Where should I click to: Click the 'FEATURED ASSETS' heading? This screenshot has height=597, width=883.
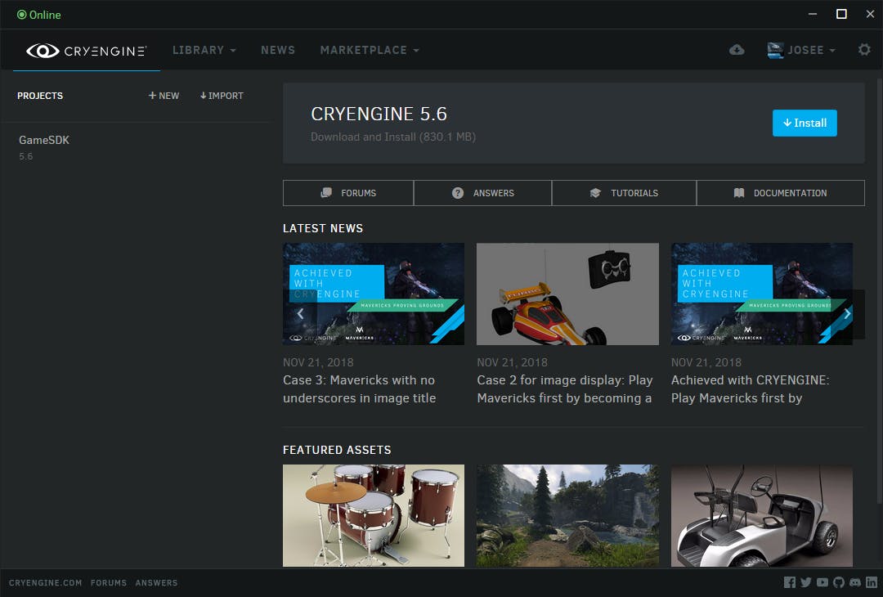(x=337, y=450)
